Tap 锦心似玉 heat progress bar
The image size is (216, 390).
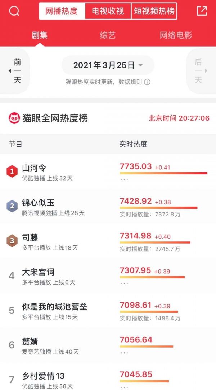158,208
